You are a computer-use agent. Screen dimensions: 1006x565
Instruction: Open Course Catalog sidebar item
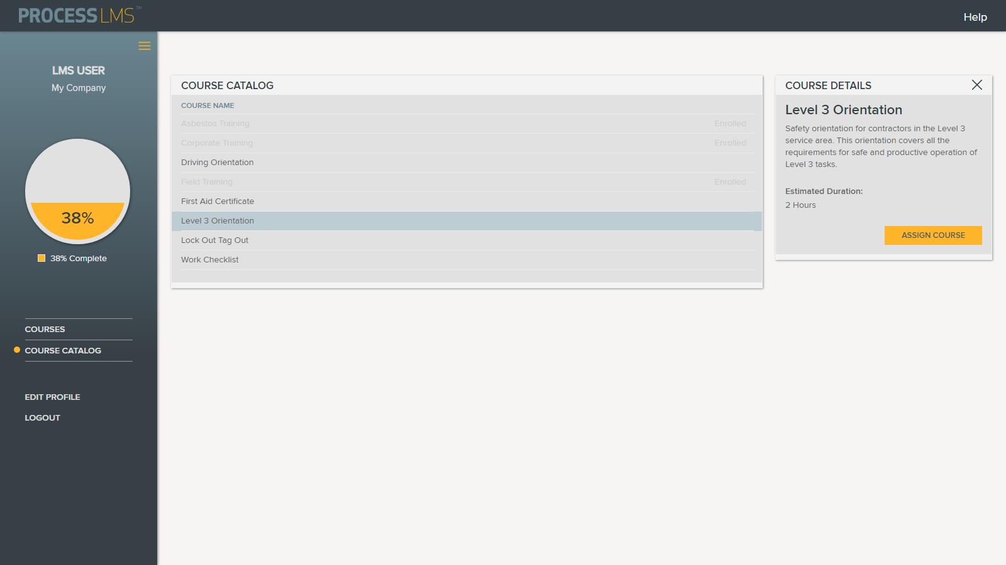[63, 350]
